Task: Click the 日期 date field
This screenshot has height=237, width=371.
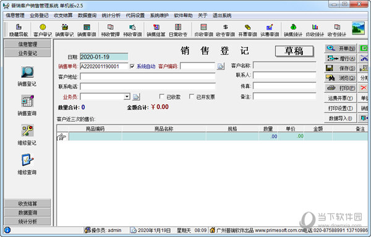Action: click(x=104, y=57)
